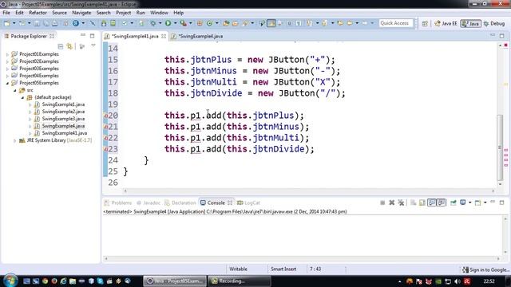
Task: Click the error marker on line 20
Action: (x=106, y=116)
